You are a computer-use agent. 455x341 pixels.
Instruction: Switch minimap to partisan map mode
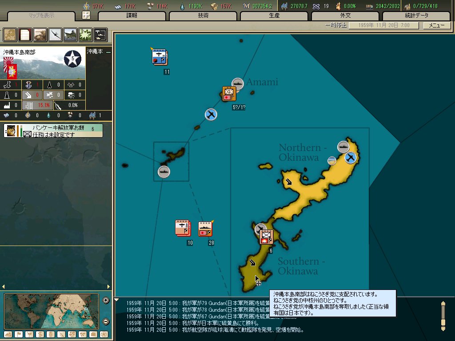61,334
